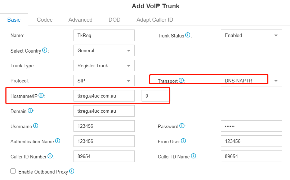Click info icon next to Username
This screenshot has height=180, width=290.
coord(36,126)
